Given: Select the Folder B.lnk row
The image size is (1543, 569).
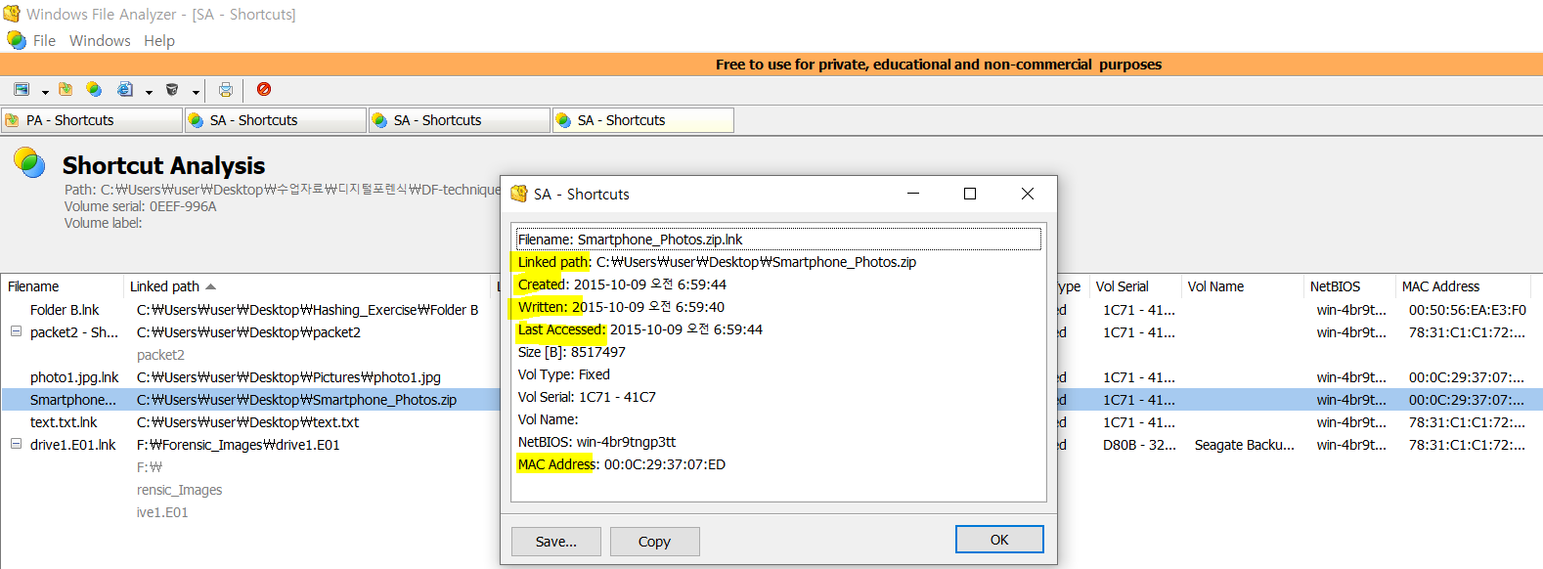Looking at the screenshot, I should coord(65,310).
